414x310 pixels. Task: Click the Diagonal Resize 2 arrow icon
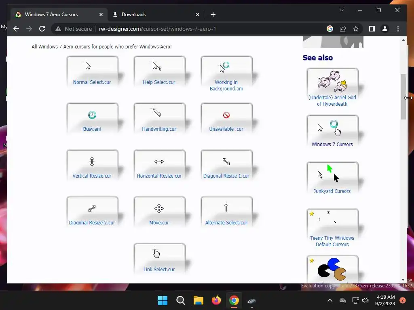(x=92, y=209)
